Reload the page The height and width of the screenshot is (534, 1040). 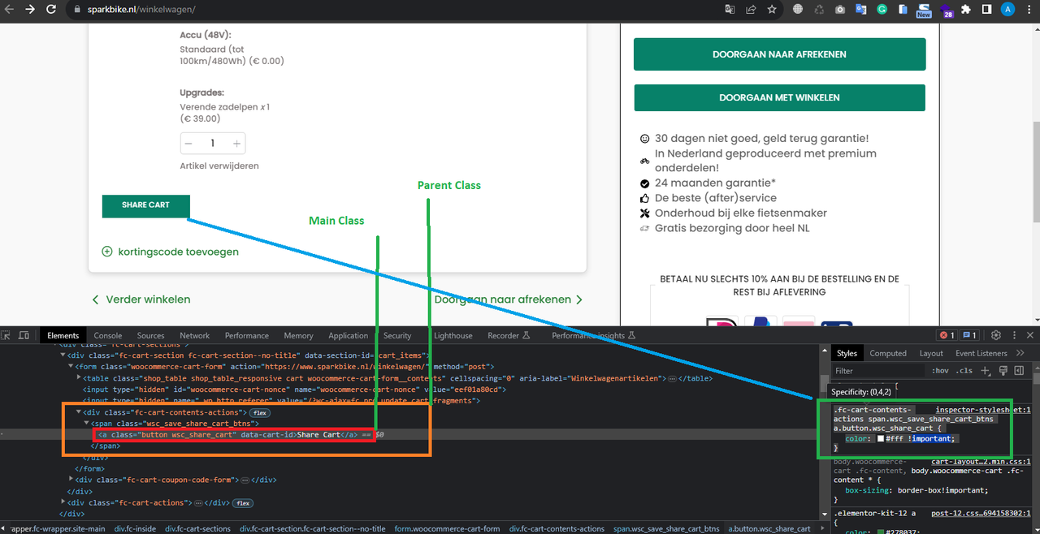(50, 9)
